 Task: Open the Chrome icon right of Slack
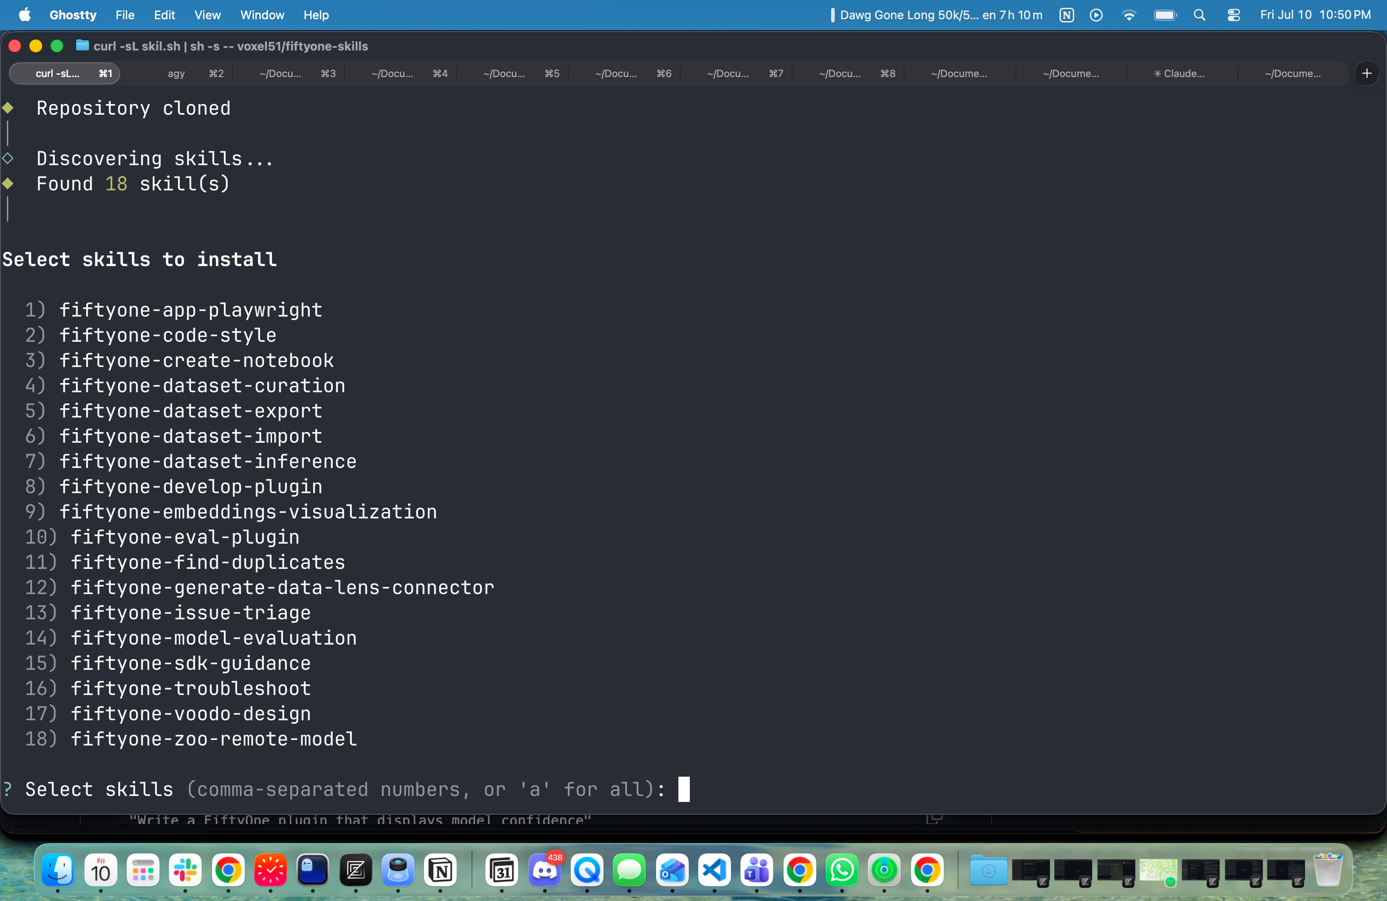(228, 871)
